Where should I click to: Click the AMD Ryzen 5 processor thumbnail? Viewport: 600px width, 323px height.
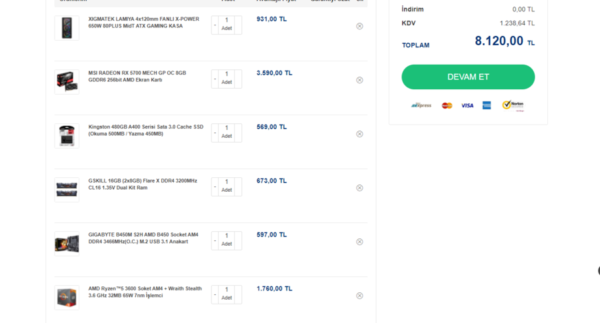(x=67, y=297)
